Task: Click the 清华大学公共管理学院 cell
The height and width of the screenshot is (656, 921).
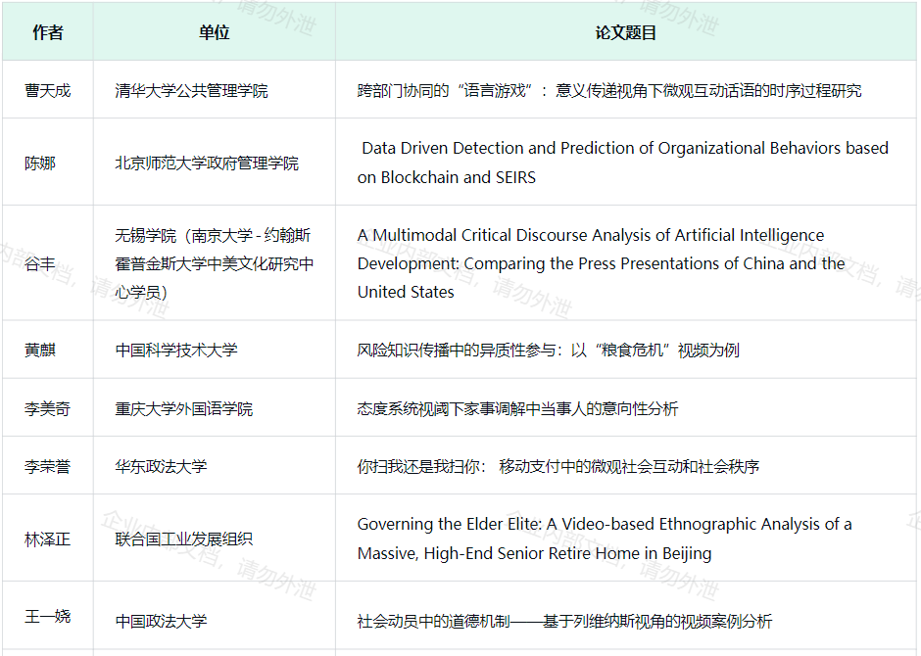Action: tap(191, 90)
